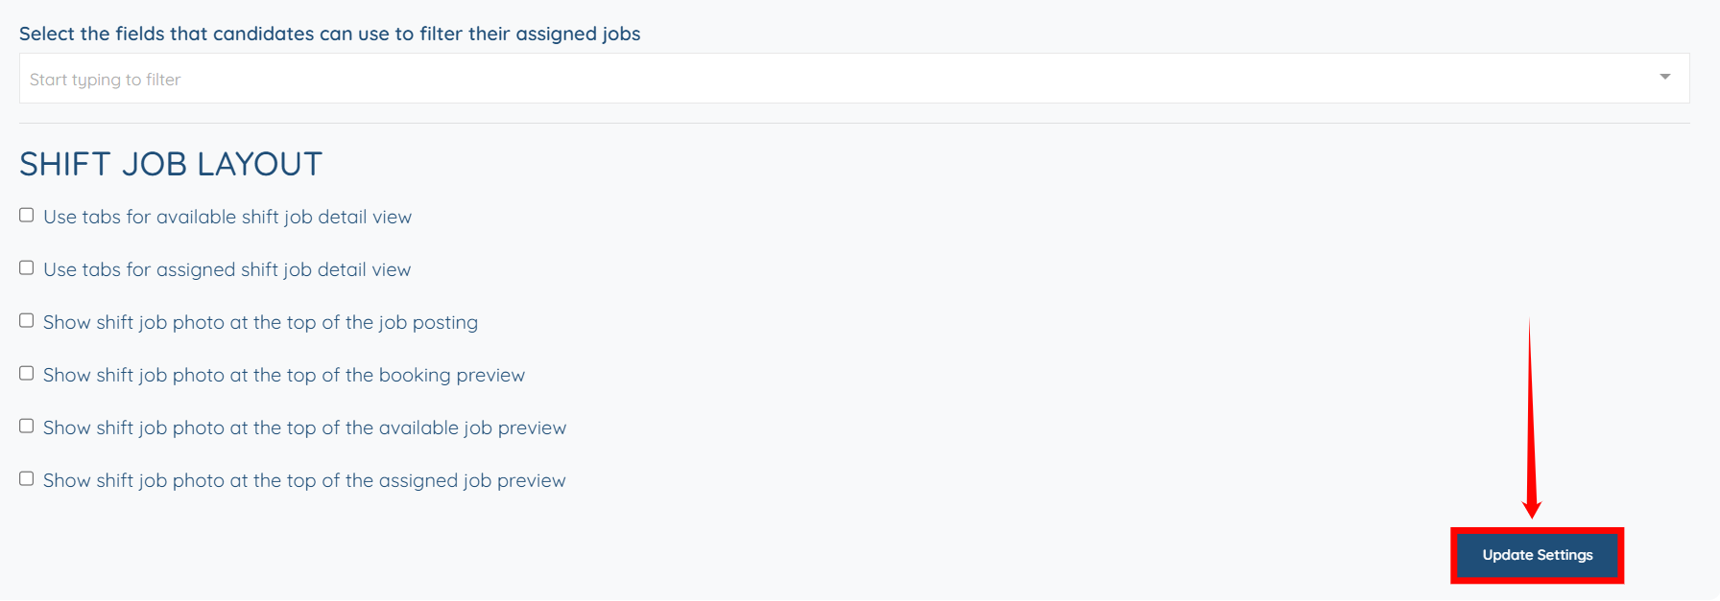Check box for photo atop assigned job preview

pos(27,479)
